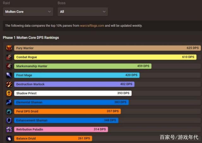Click the Frost Mage spec icon
The width and height of the screenshot is (202, 143).
tap(9, 75)
